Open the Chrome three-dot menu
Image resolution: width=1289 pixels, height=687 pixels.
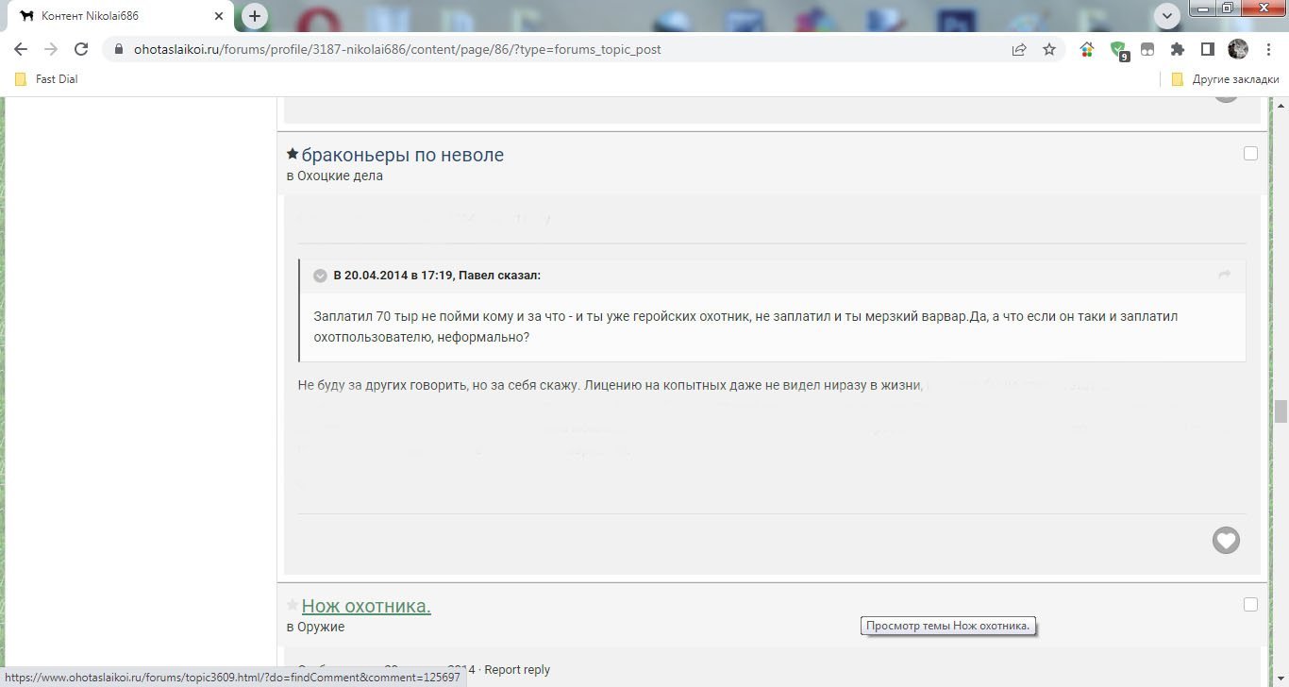(1267, 49)
